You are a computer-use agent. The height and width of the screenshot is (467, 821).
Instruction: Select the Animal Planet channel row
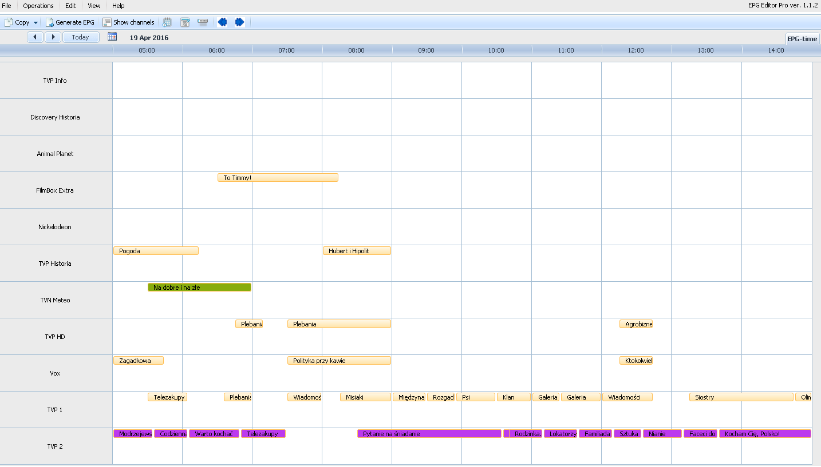point(56,154)
